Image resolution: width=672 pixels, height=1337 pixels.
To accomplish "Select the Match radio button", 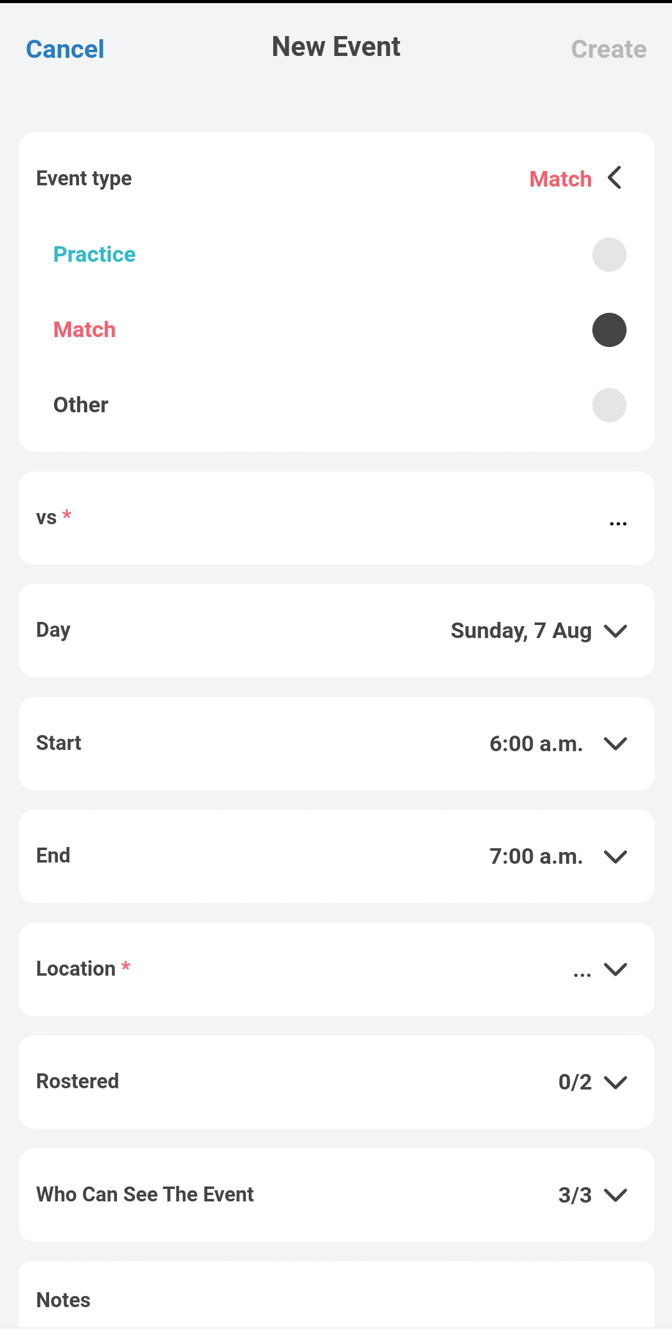I will click(x=609, y=330).
